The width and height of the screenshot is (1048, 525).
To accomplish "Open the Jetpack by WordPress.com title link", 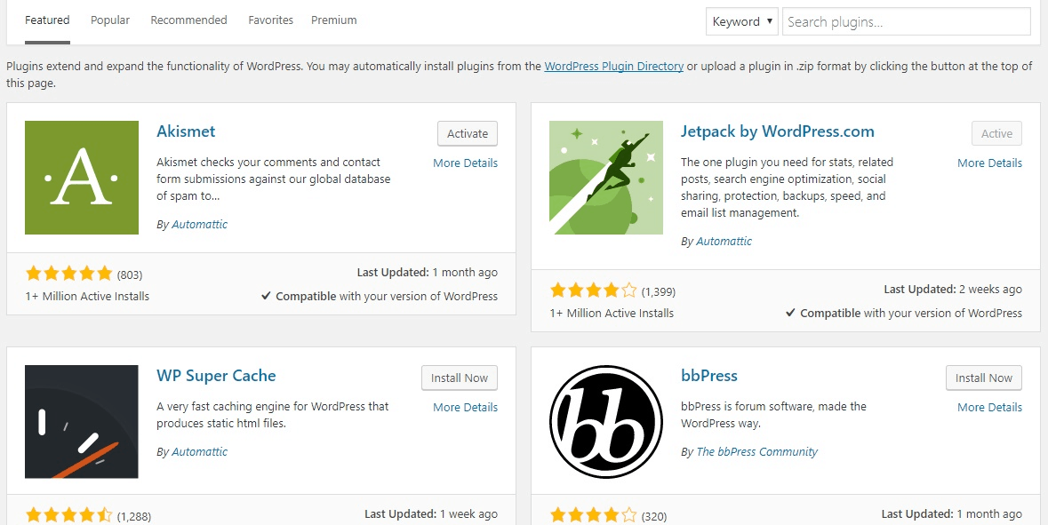I will [x=777, y=131].
